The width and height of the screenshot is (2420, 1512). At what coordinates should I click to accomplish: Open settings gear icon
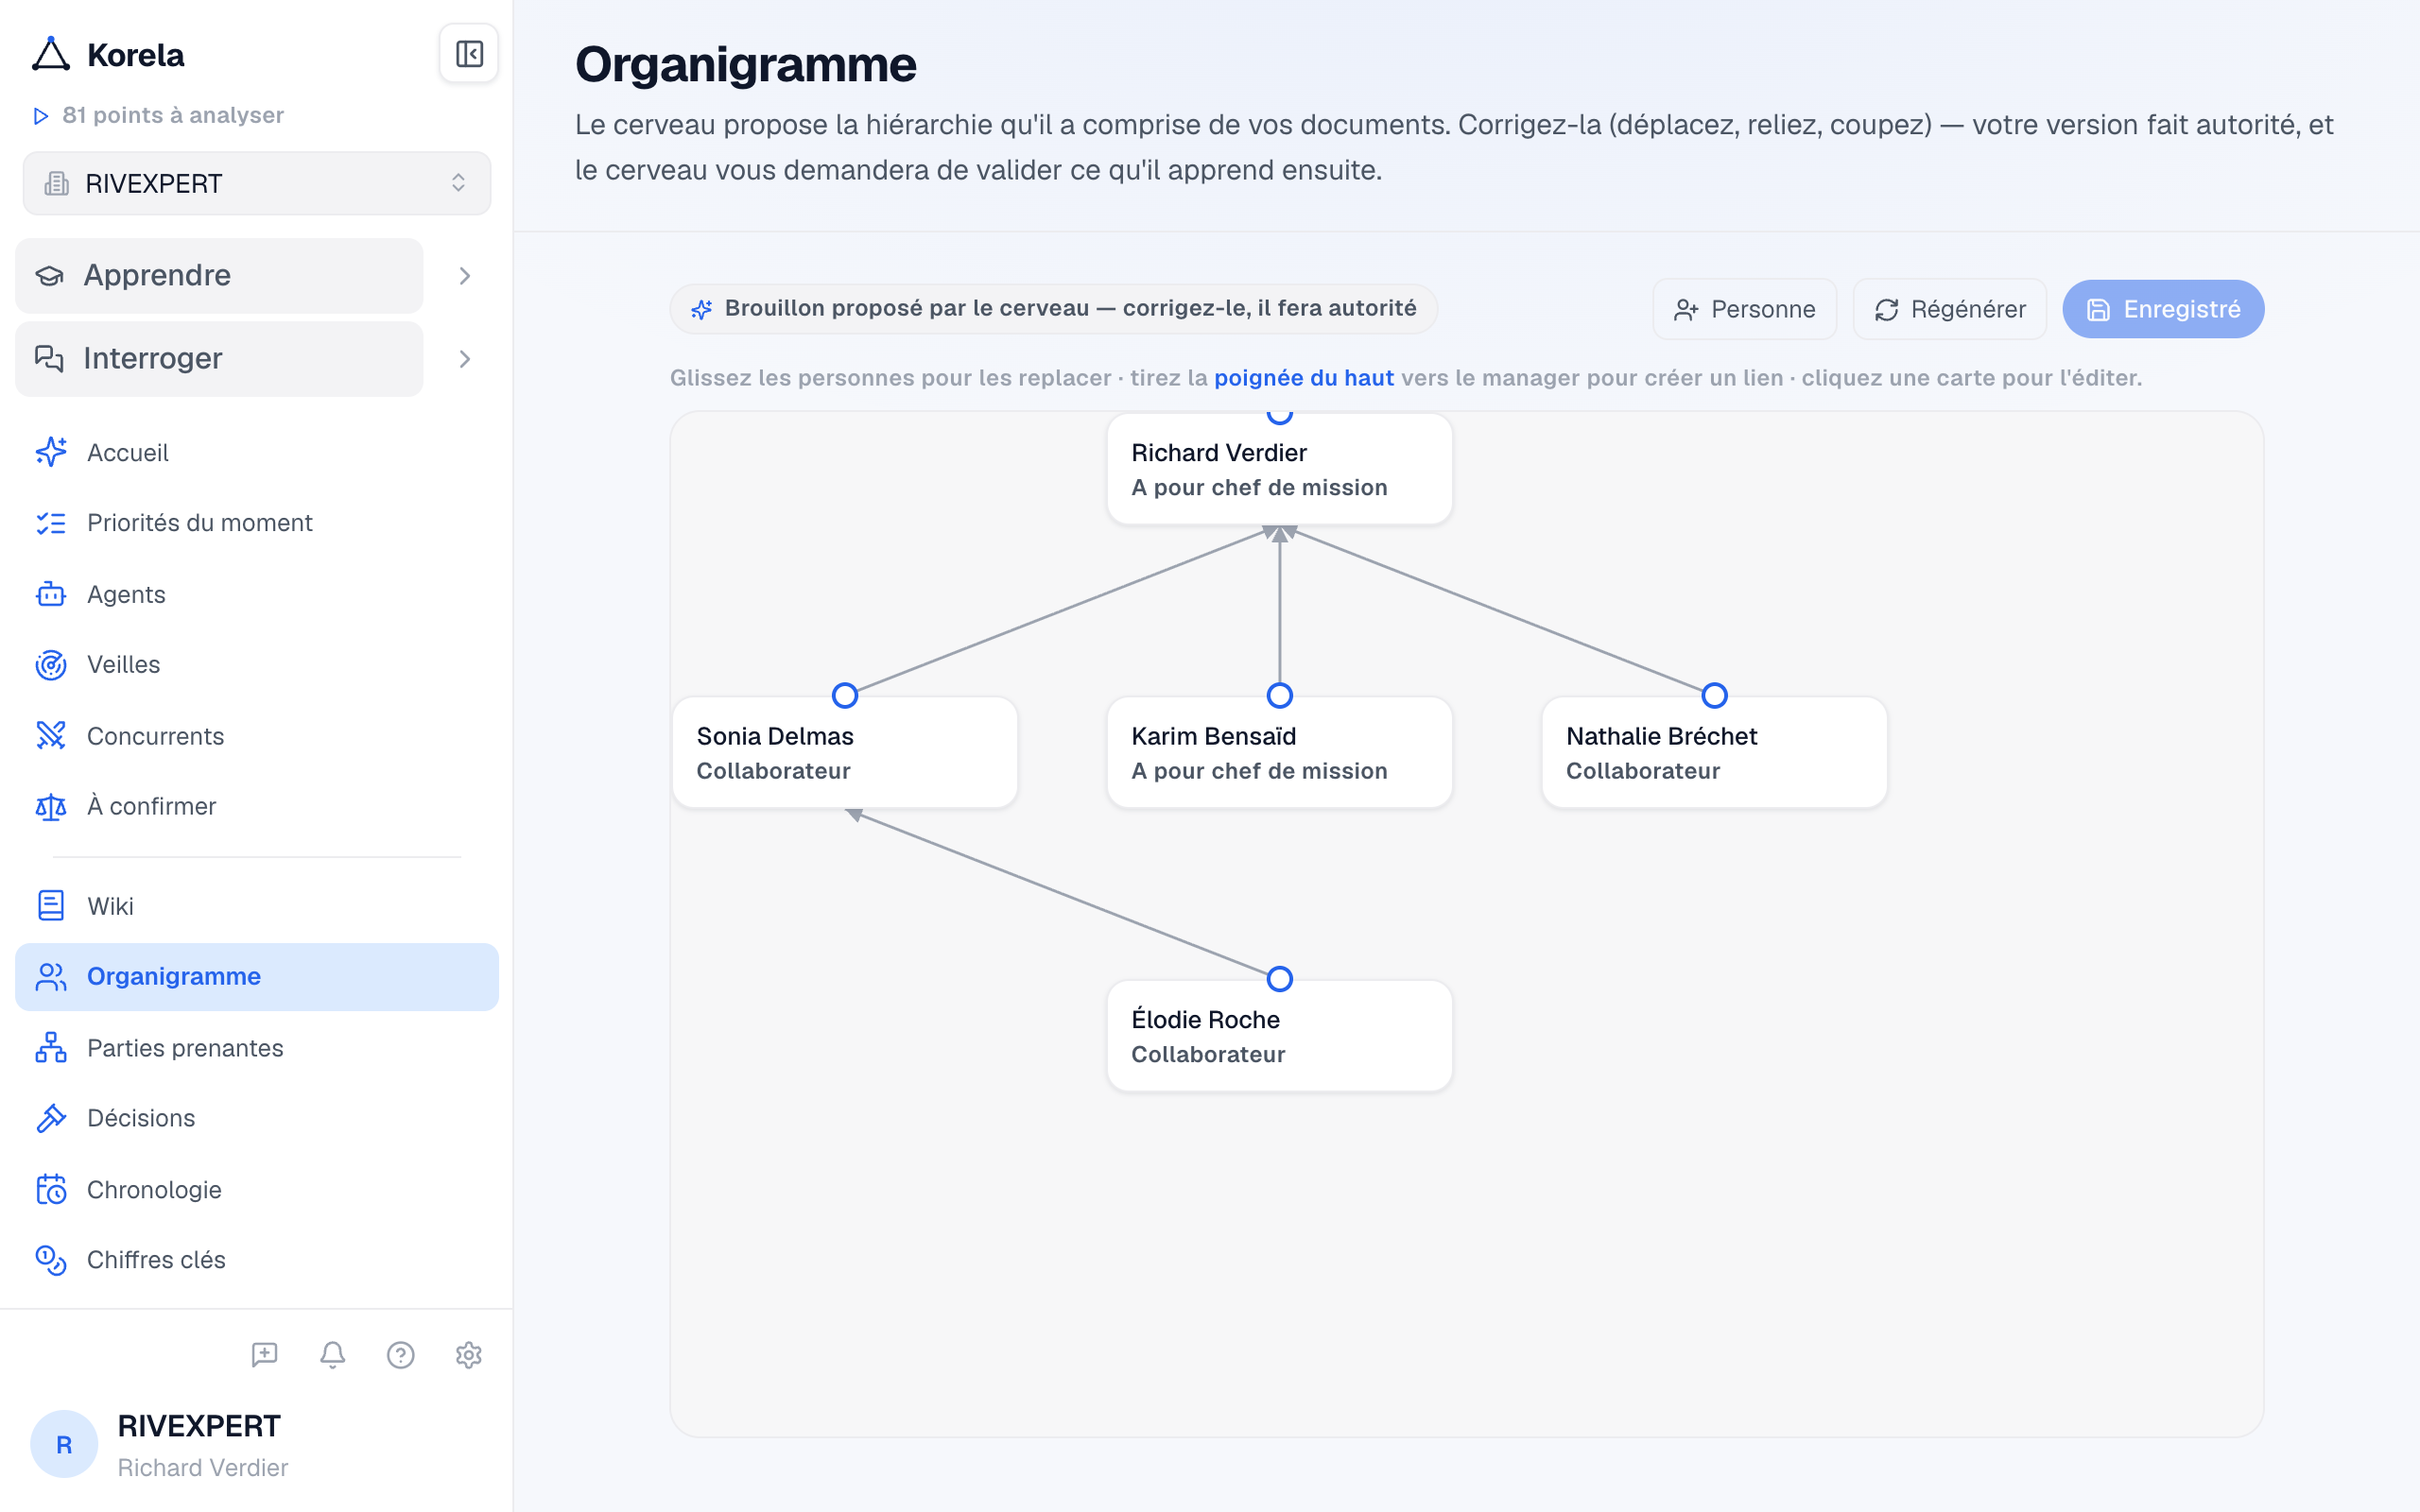[469, 1355]
